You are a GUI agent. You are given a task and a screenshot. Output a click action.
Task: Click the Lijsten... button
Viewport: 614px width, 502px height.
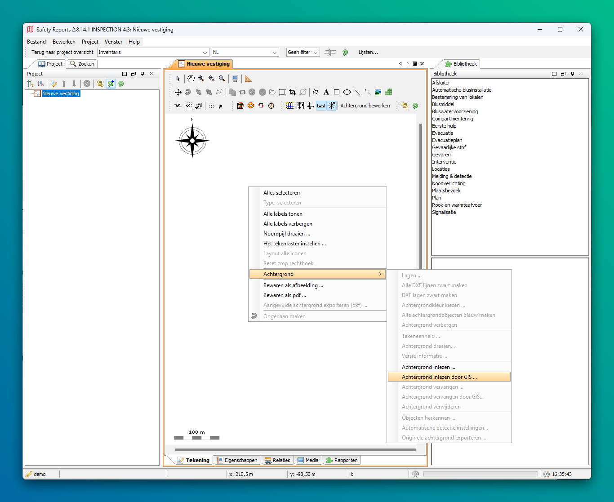[x=368, y=52]
